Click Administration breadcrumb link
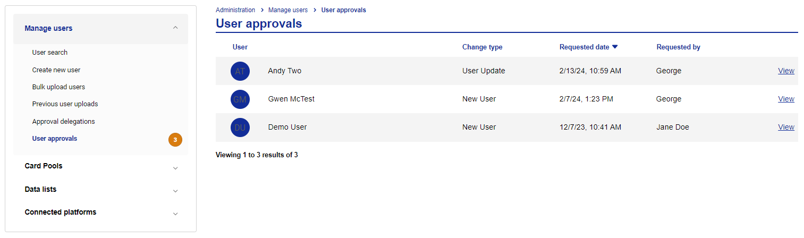 coord(235,10)
